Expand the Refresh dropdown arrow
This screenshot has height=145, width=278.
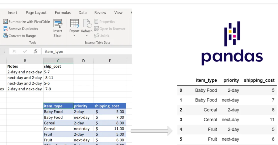[x=86, y=35]
